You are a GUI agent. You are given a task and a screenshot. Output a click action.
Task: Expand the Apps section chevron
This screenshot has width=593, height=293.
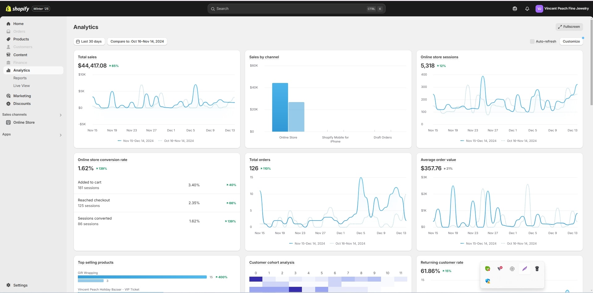[x=61, y=135]
